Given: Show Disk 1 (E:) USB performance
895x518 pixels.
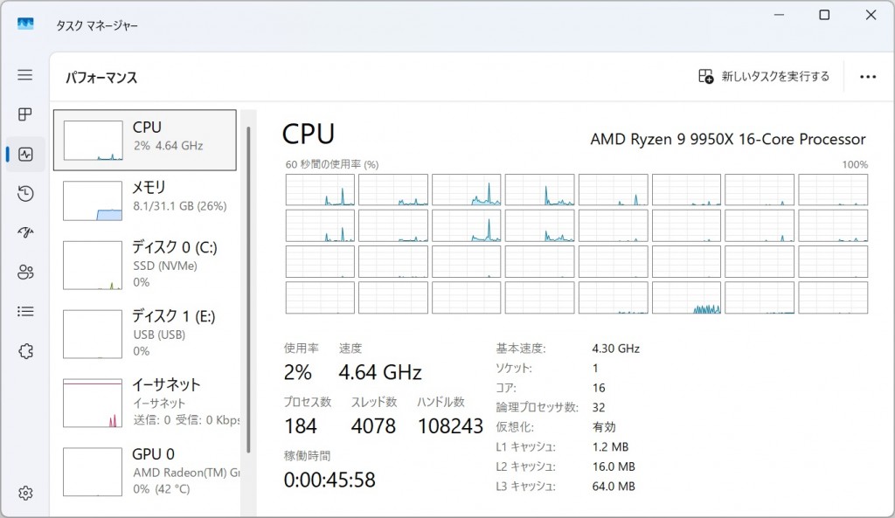Looking at the screenshot, I should [145, 333].
